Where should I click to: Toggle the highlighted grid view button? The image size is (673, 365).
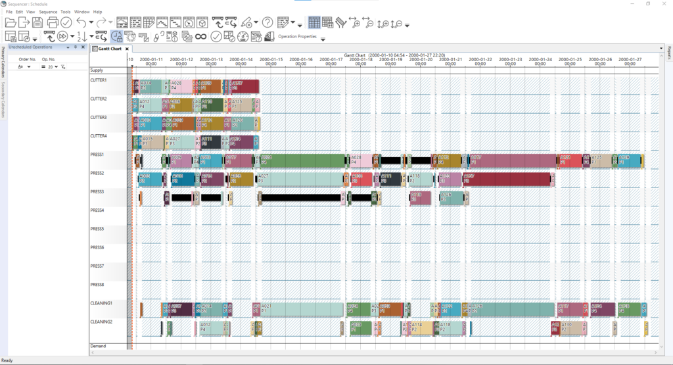pyautogui.click(x=314, y=22)
